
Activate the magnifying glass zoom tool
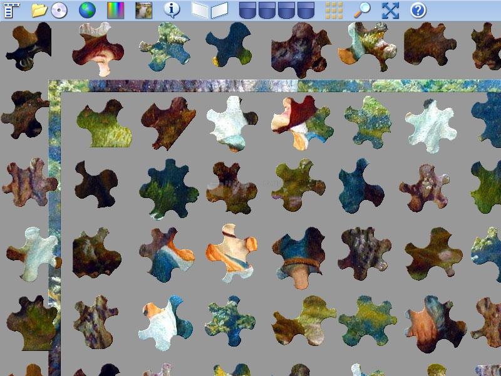(x=363, y=10)
